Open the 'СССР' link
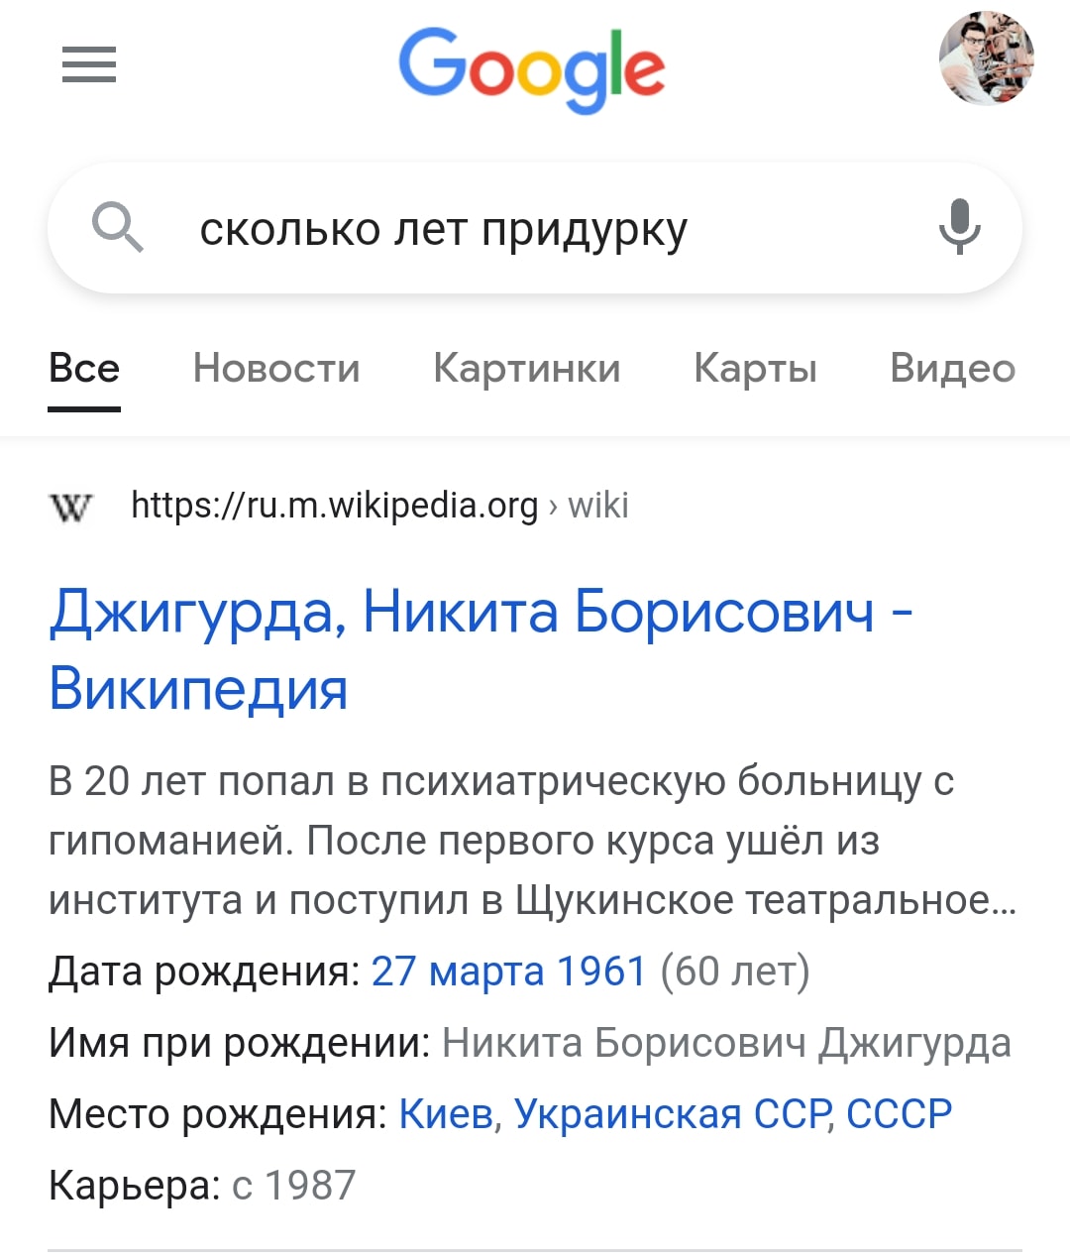This screenshot has width=1070, height=1258. [x=899, y=1114]
